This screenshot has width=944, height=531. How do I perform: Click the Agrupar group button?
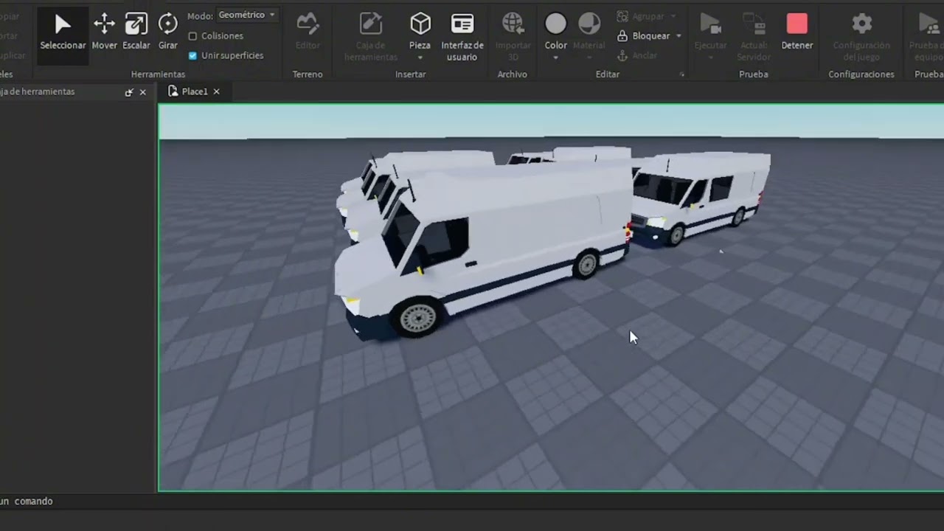point(641,16)
